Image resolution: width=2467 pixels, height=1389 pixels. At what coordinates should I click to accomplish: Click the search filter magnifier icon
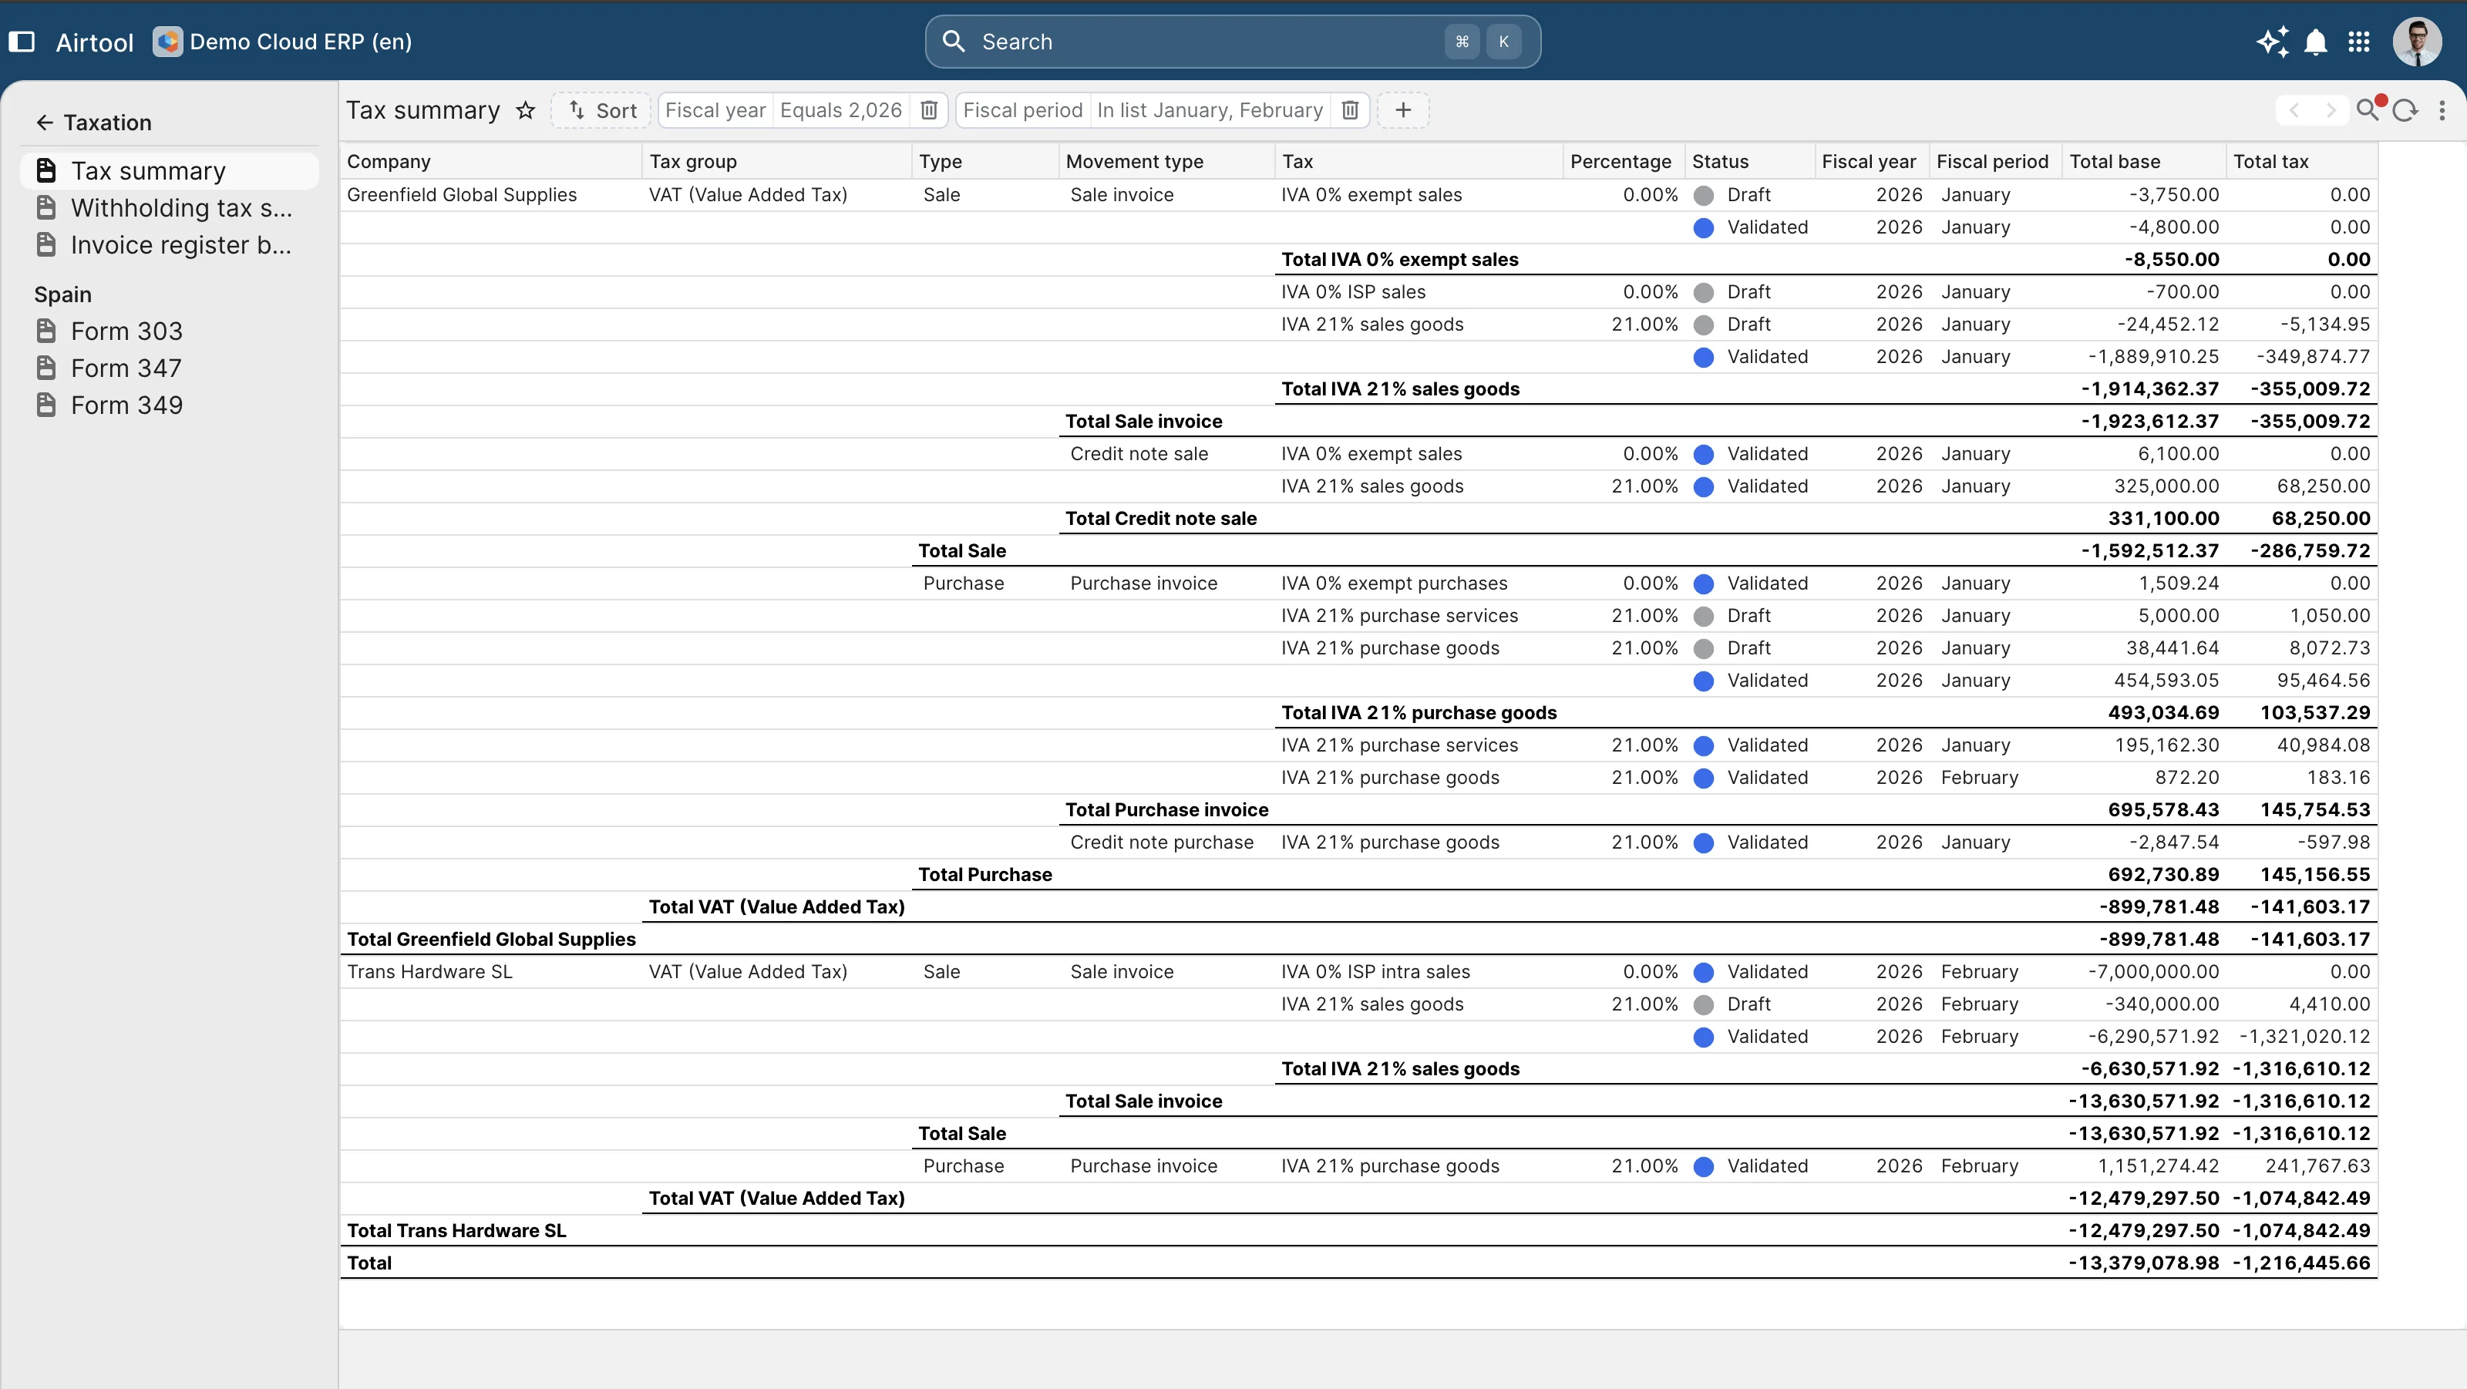click(2368, 109)
